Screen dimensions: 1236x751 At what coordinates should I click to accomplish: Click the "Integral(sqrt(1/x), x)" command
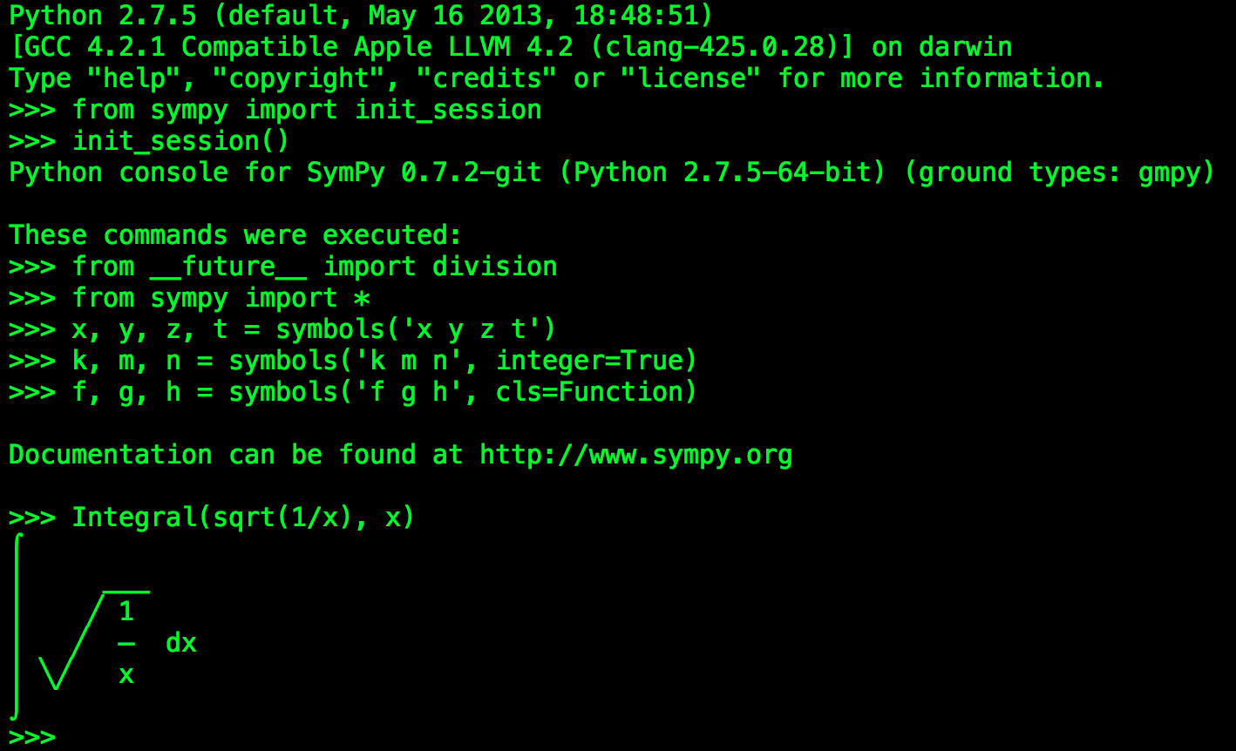243,518
